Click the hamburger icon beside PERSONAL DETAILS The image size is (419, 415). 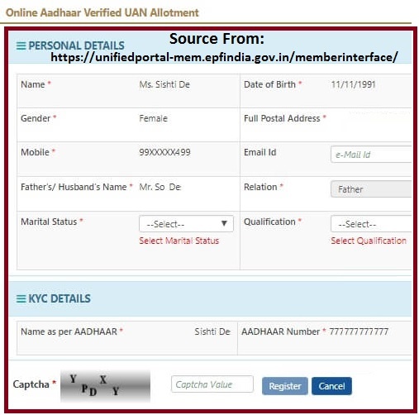[21, 45]
